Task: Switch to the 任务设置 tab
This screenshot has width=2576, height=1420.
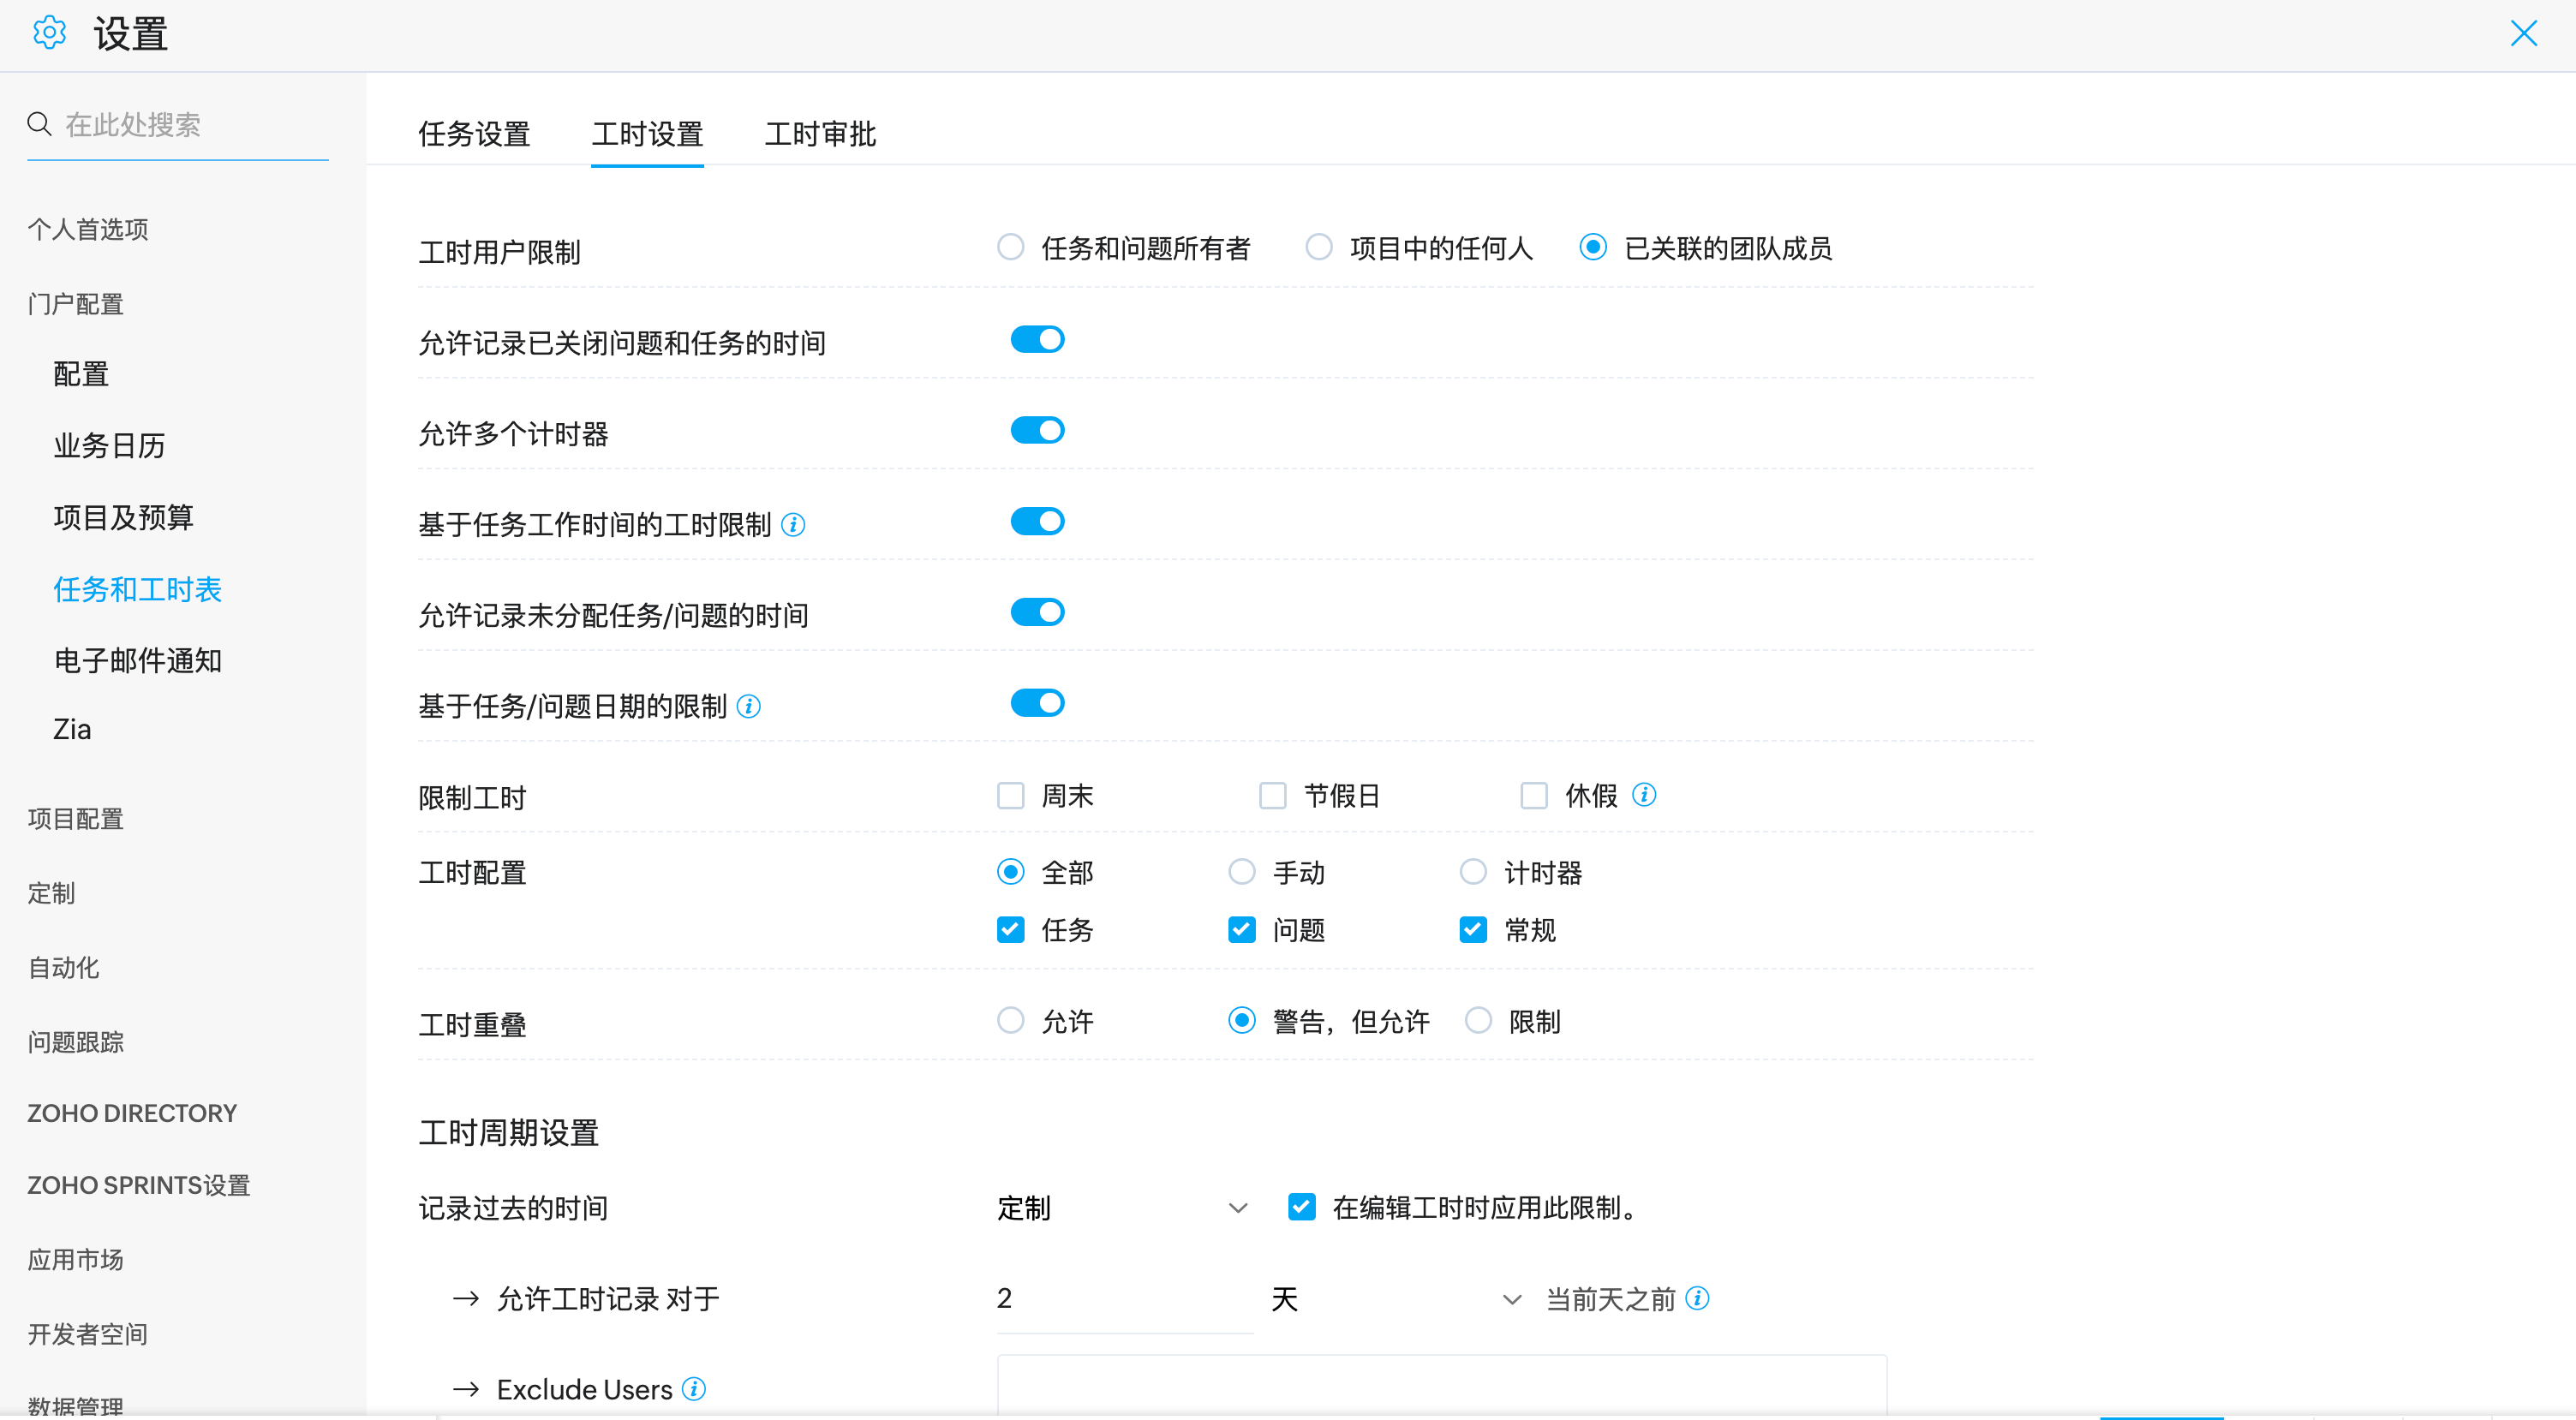Action: (474, 134)
